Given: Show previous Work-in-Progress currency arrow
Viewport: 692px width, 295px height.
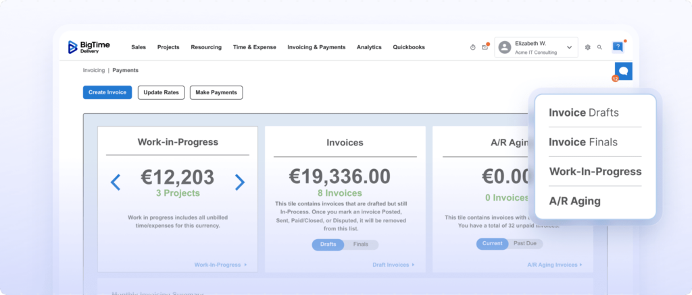Looking at the screenshot, I should coord(115,183).
